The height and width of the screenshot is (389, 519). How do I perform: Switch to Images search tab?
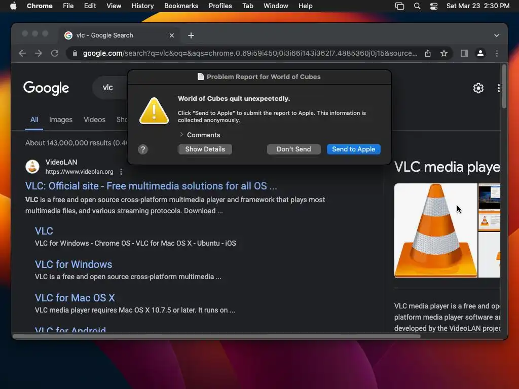[x=61, y=120]
